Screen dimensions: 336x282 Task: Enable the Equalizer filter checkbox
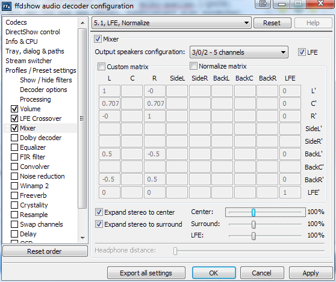coord(14,147)
